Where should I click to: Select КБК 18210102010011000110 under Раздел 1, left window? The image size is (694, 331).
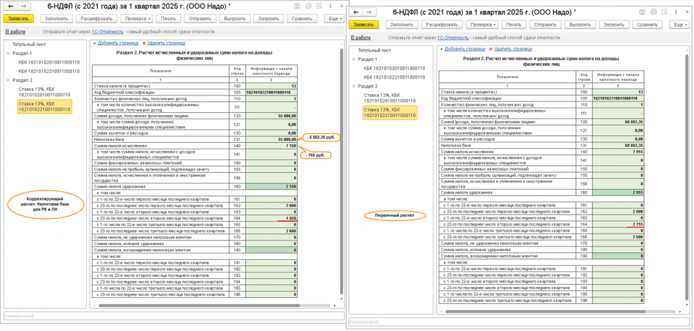(x=49, y=62)
